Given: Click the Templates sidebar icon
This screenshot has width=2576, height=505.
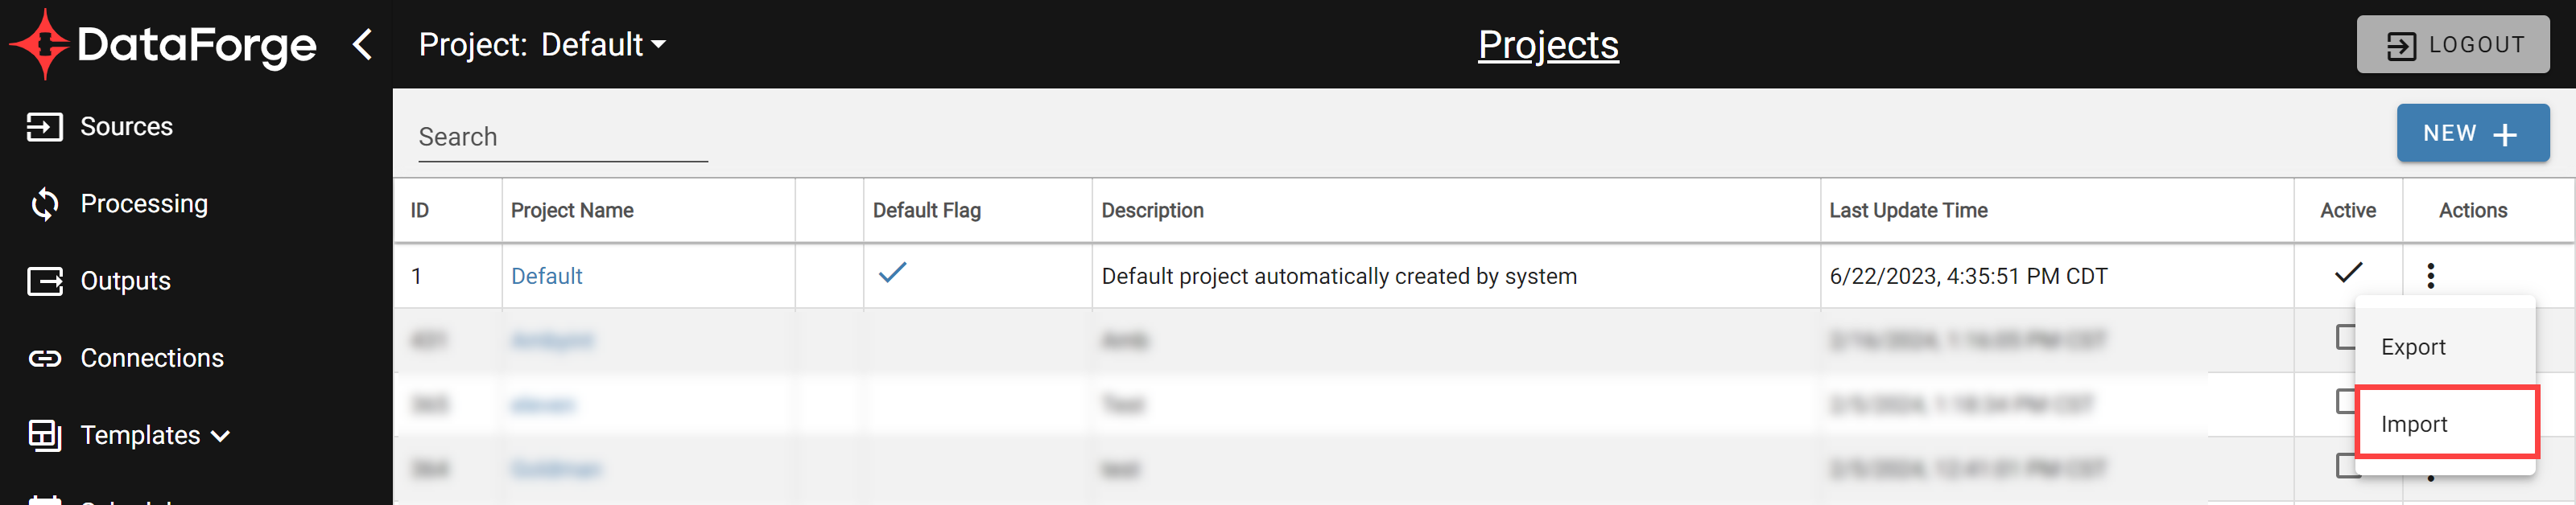Looking at the screenshot, I should 44,435.
